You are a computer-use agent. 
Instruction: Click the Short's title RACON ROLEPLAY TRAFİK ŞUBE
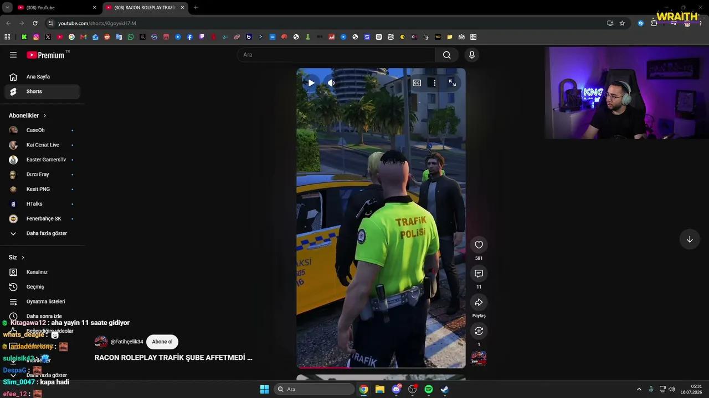click(x=173, y=358)
